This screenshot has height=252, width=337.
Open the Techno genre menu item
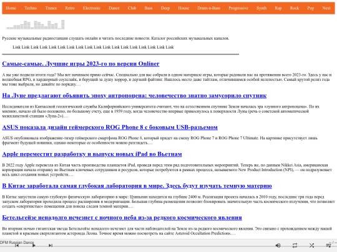point(31,8)
